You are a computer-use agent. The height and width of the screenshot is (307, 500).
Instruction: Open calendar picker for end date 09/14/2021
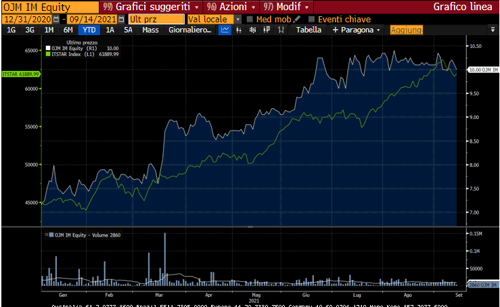pos(121,20)
